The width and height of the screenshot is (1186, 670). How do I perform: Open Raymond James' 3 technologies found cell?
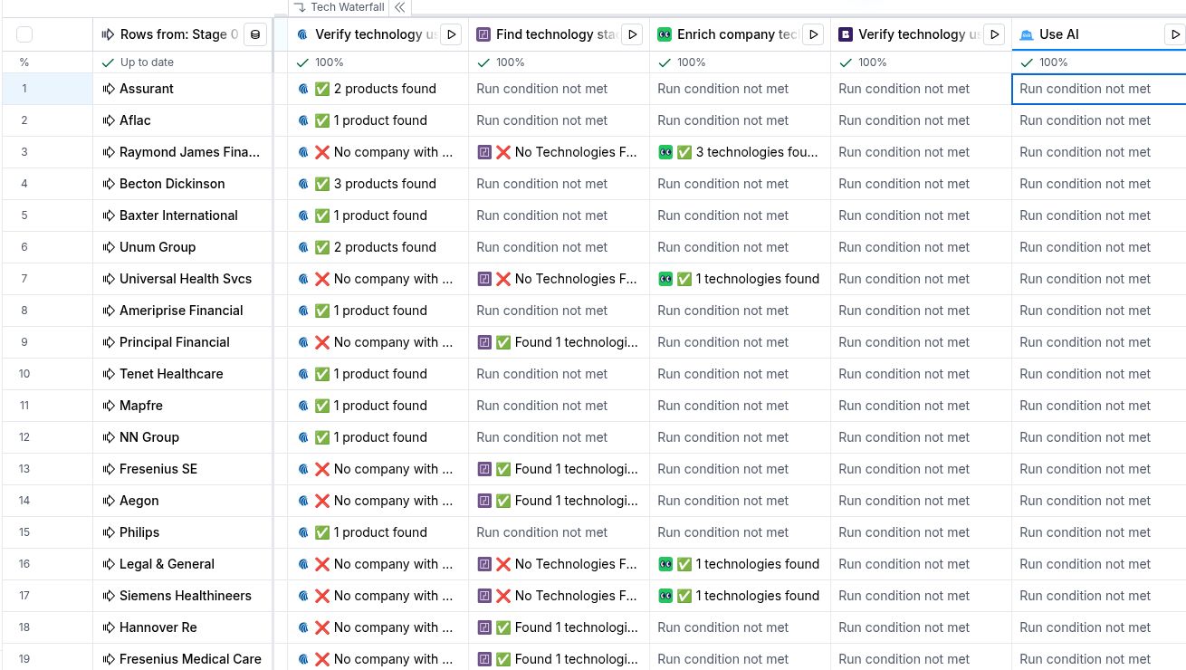click(740, 152)
